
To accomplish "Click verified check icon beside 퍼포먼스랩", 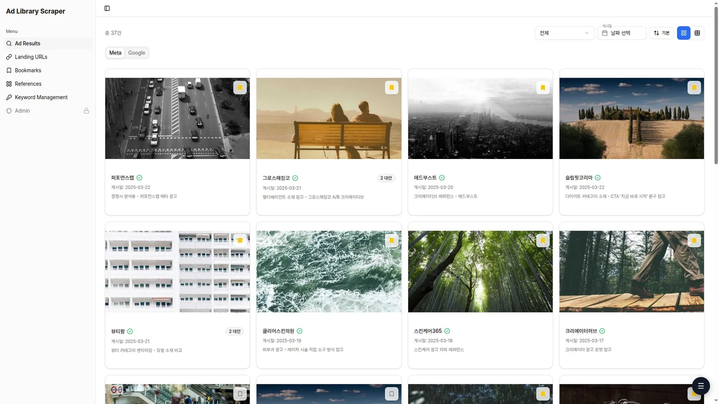I will pyautogui.click(x=139, y=177).
